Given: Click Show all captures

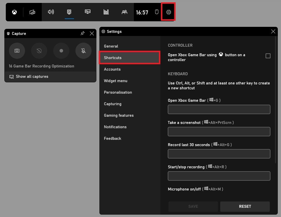Looking at the screenshot, I should [32, 77].
